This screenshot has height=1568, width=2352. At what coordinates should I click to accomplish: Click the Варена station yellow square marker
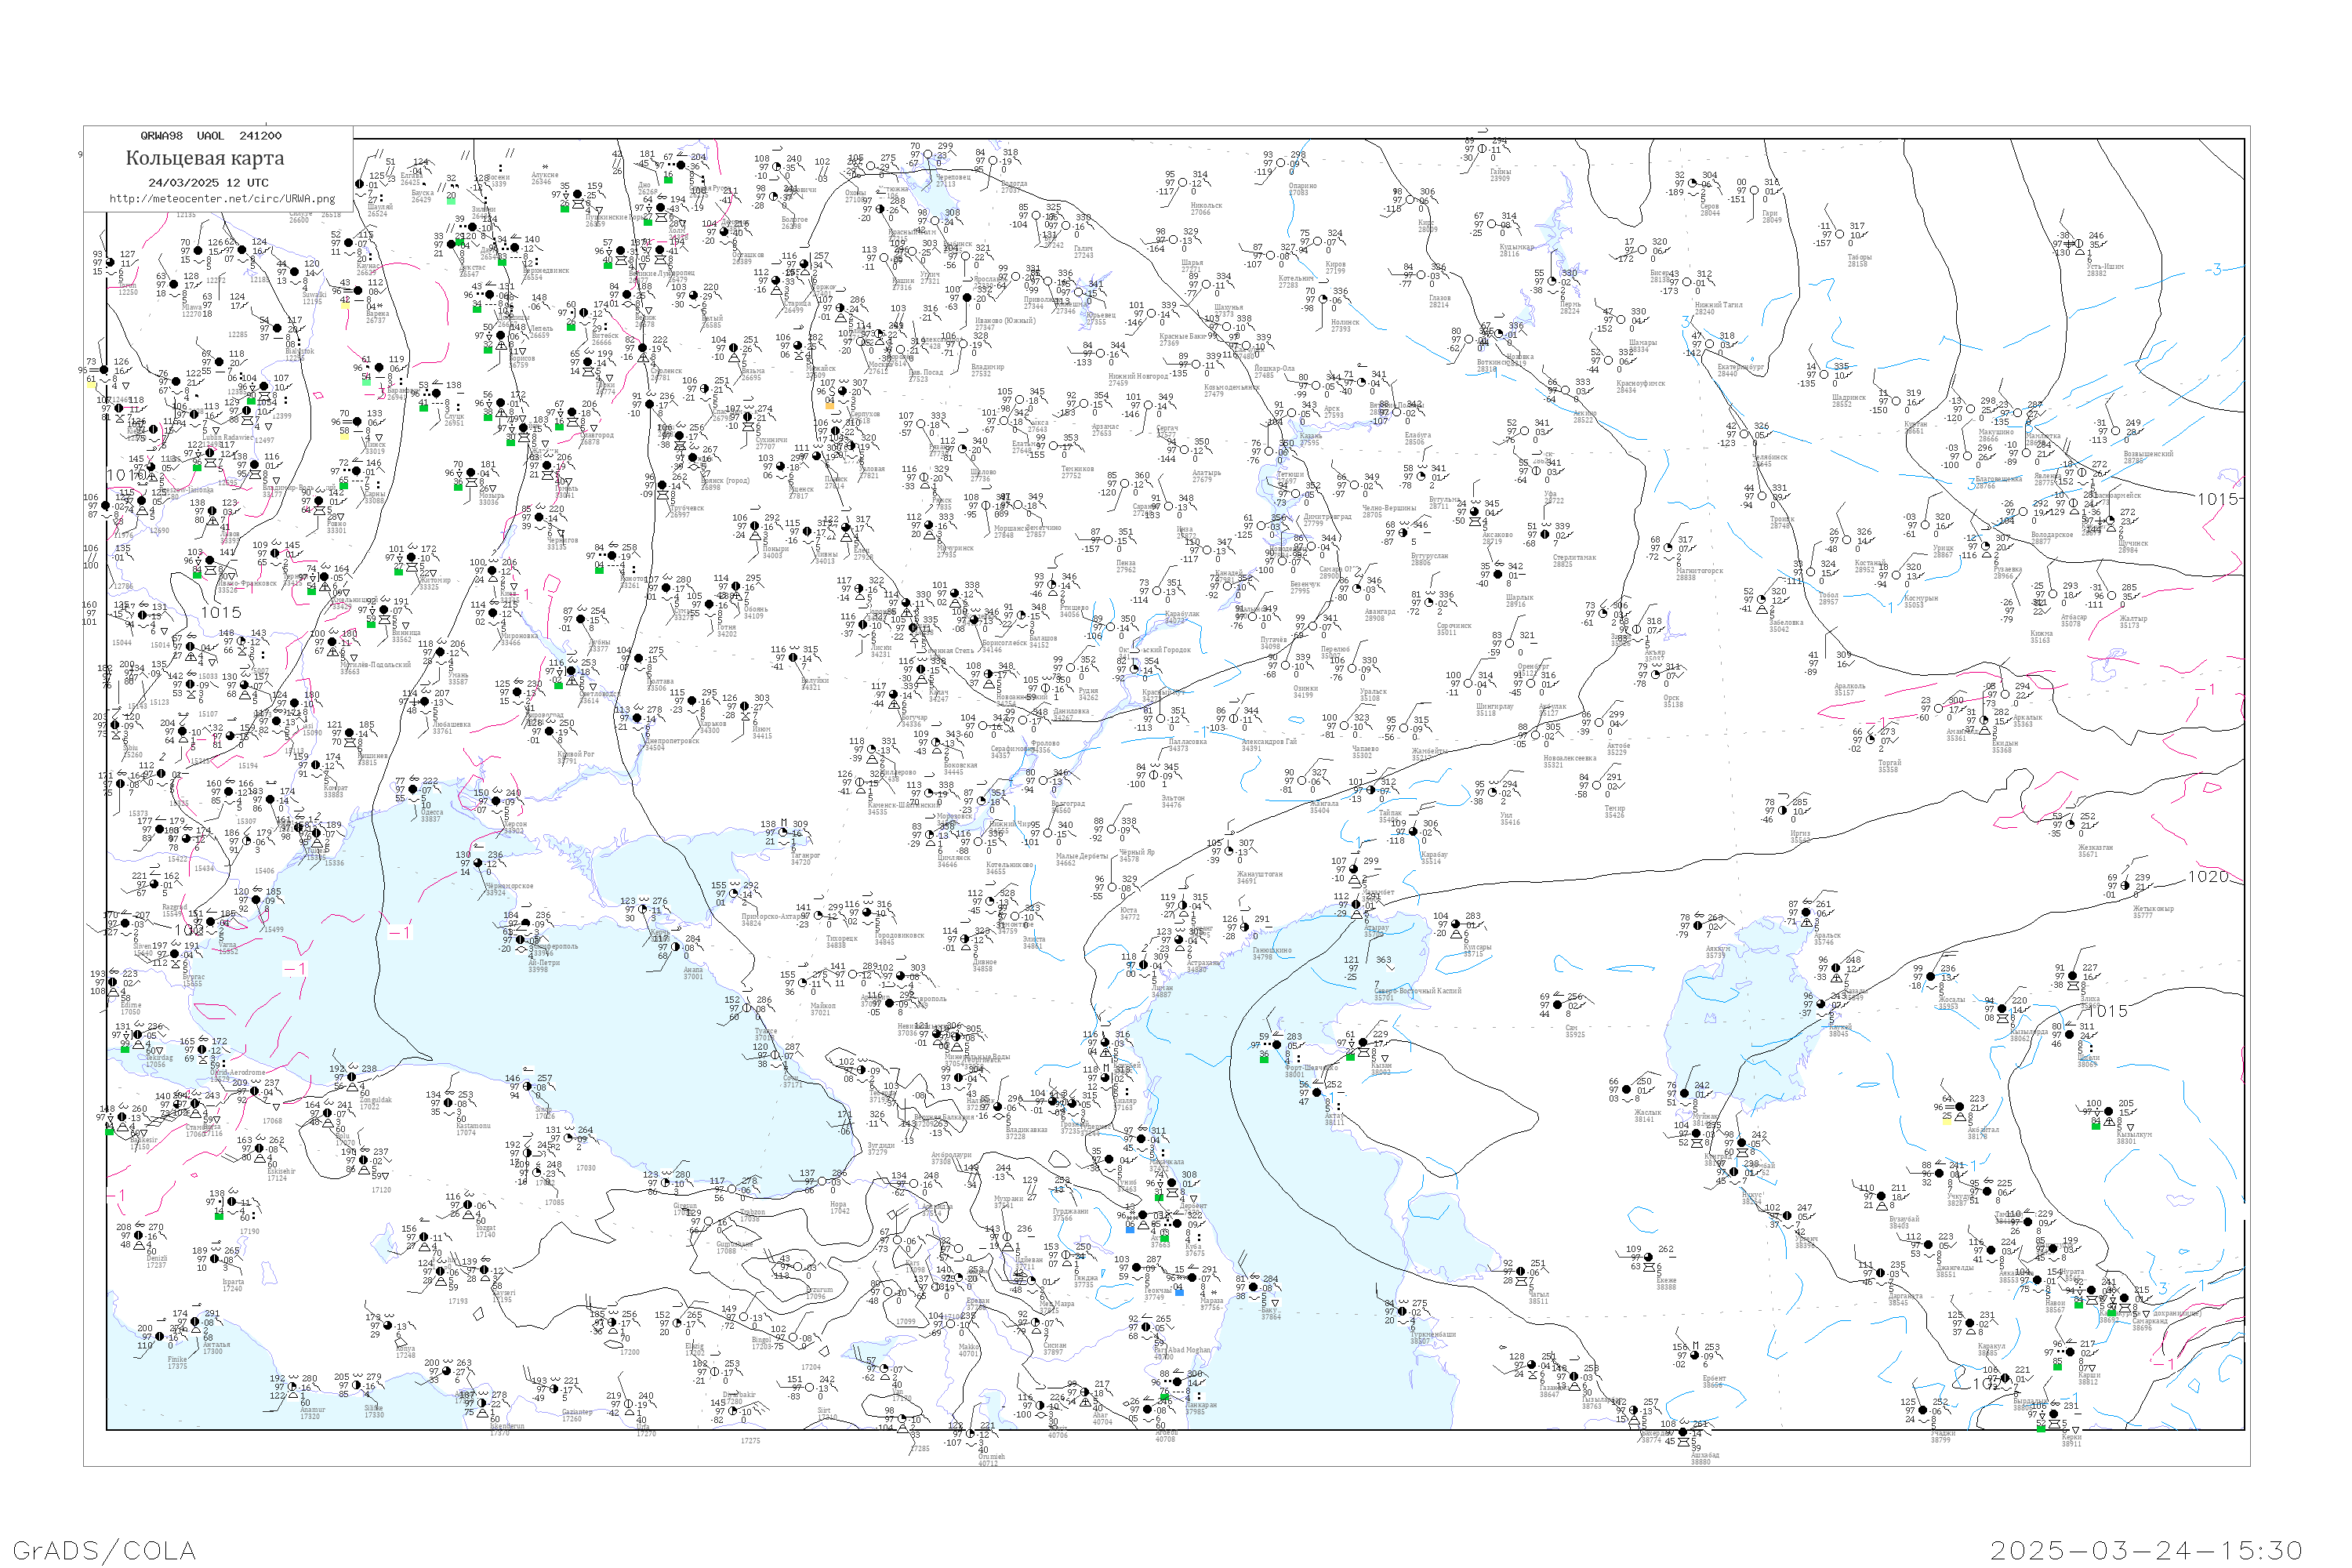[346, 306]
